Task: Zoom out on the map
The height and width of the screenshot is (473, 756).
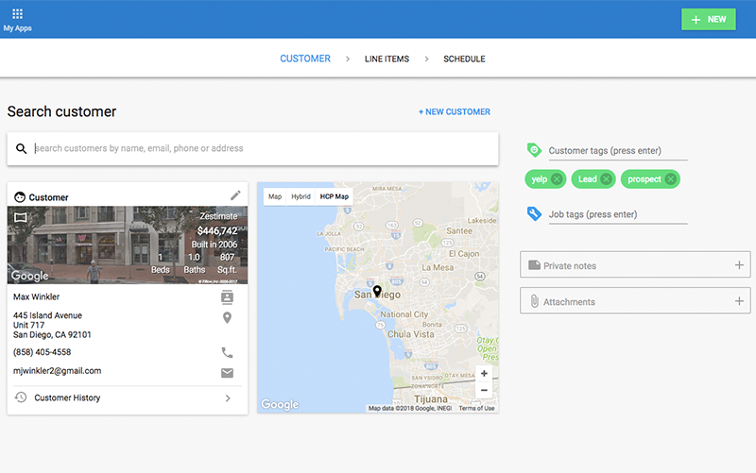Action: [x=484, y=390]
